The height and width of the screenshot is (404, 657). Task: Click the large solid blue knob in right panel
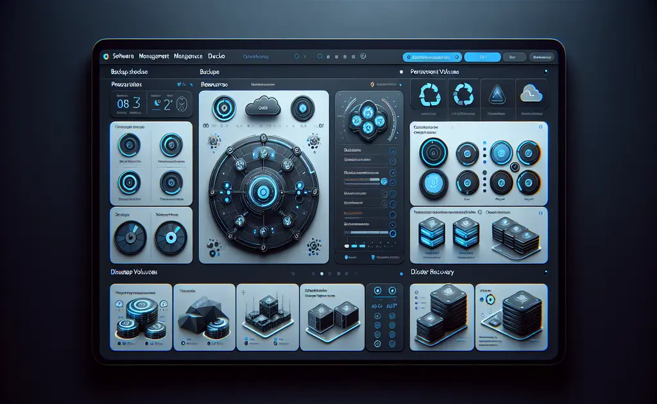click(x=432, y=184)
